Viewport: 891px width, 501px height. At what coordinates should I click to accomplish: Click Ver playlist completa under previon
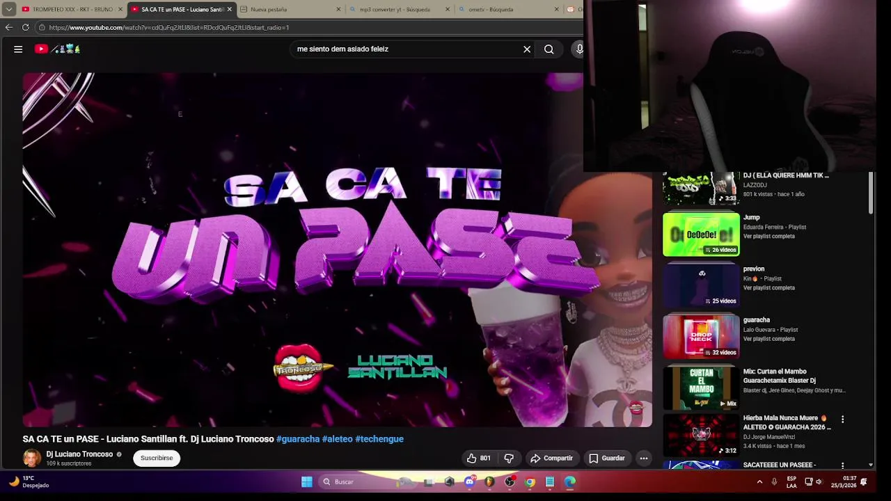point(768,288)
